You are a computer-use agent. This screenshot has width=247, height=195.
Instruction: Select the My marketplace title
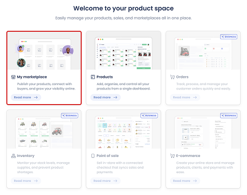32,77
